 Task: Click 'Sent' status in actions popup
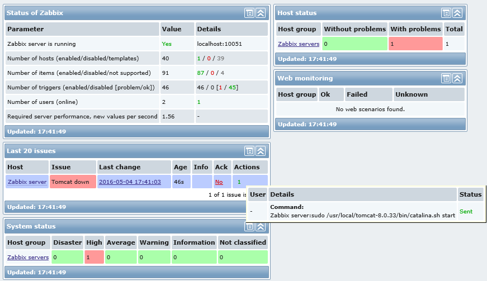coord(466,212)
